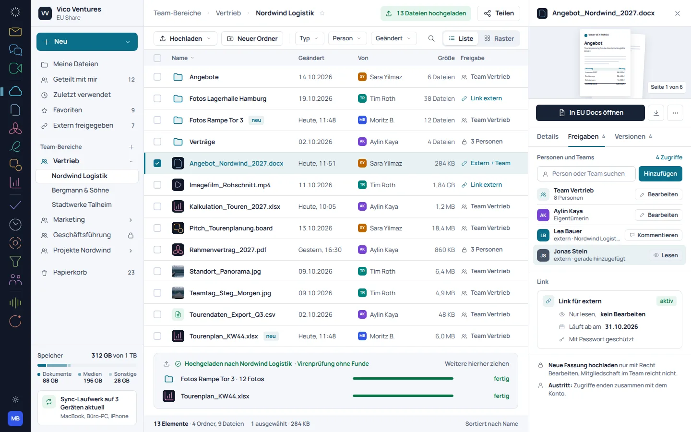Click the Teilen button
Screen dimensions: 691x432
pyautogui.click(x=499, y=13)
